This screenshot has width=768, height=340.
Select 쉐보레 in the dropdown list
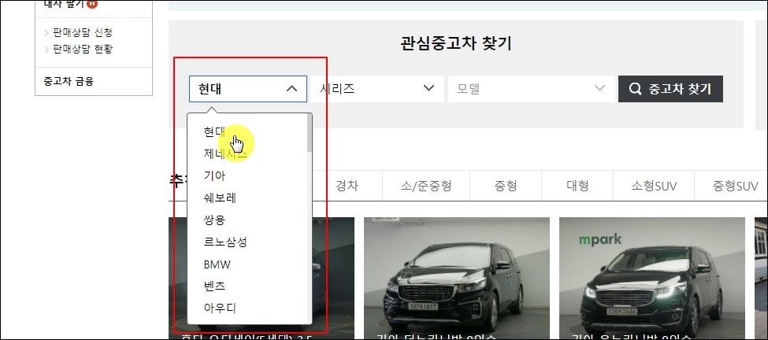tap(220, 198)
